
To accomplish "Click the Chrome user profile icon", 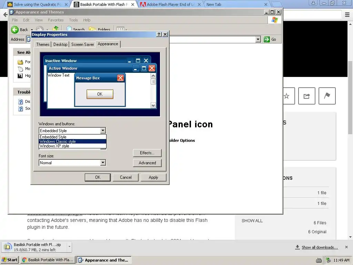I will pos(313,3).
